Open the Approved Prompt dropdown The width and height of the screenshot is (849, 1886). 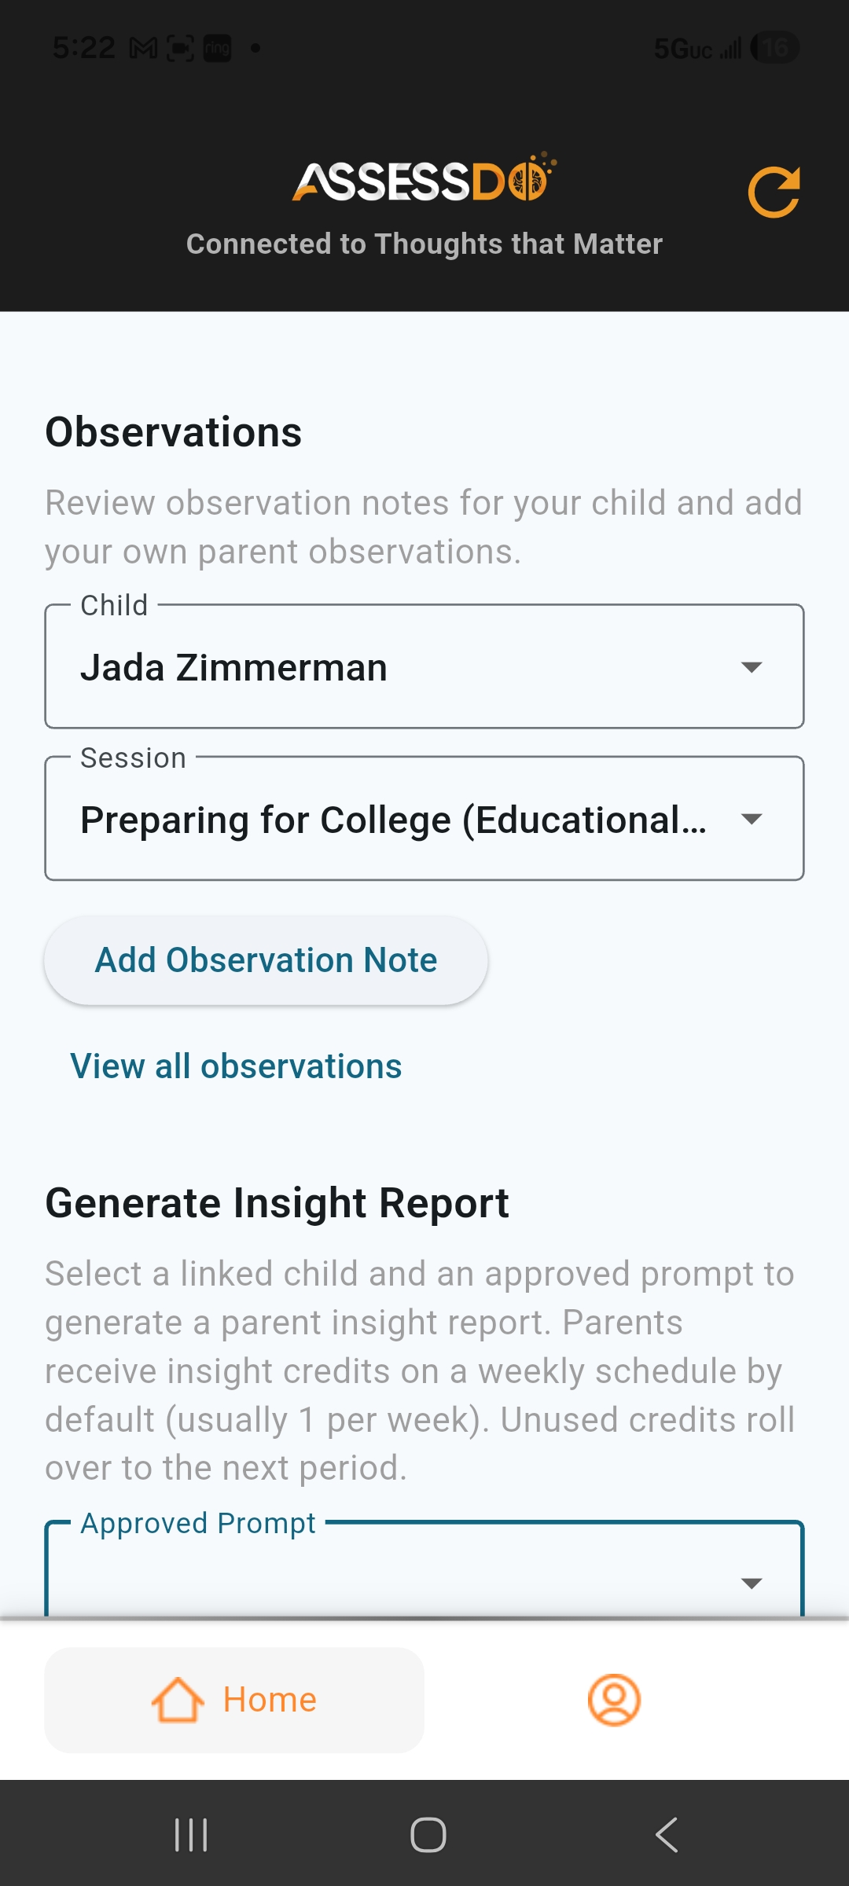click(x=424, y=1569)
